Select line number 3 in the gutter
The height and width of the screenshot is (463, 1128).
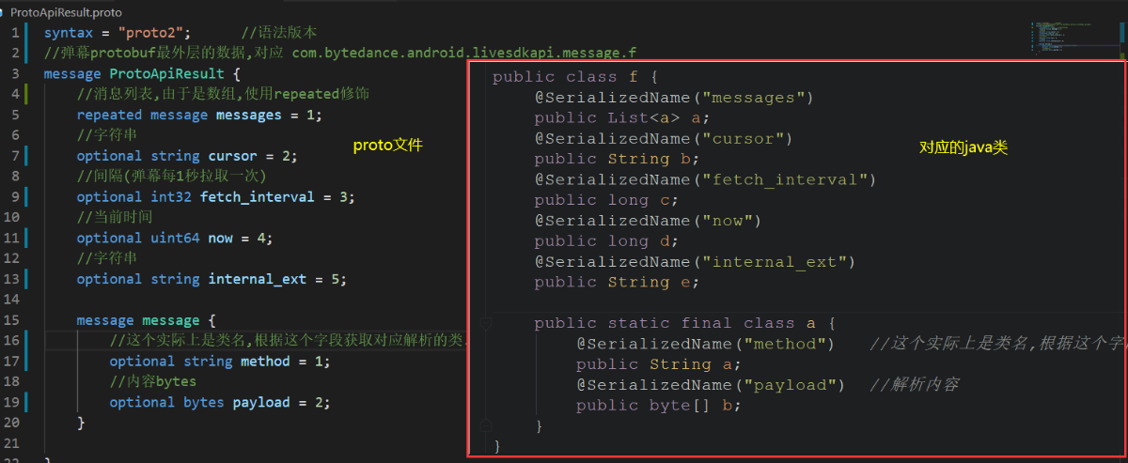point(16,73)
